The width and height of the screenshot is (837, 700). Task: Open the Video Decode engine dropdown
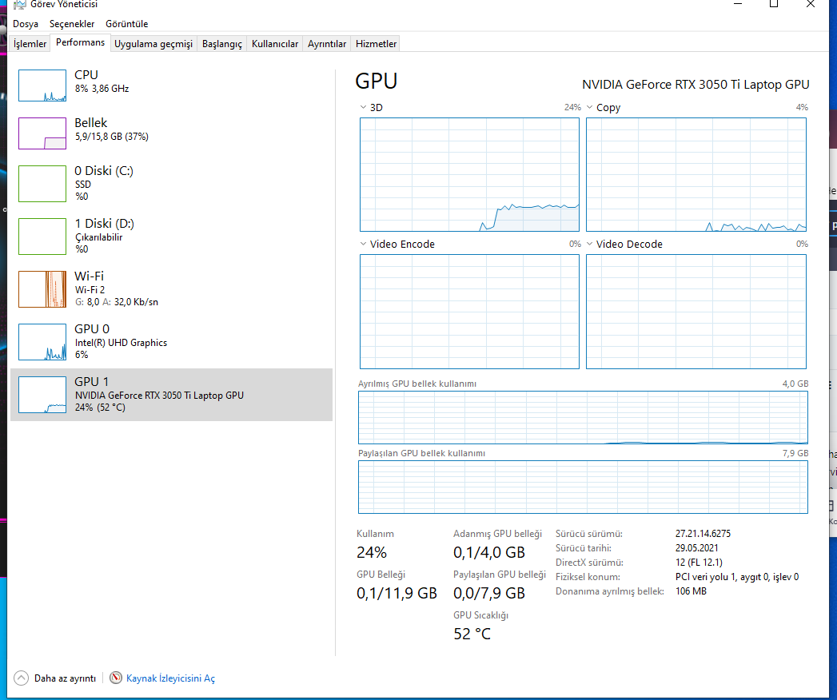click(x=590, y=244)
